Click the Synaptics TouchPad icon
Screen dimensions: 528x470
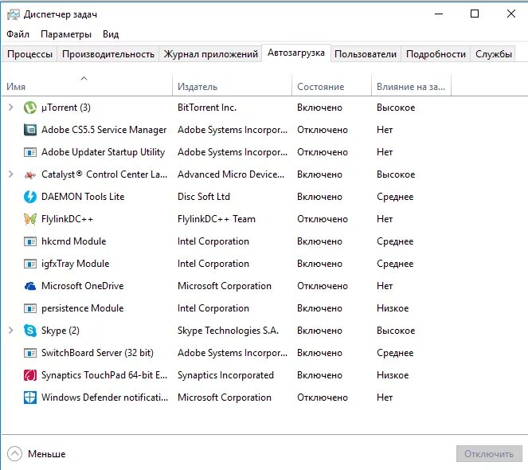[x=30, y=375]
